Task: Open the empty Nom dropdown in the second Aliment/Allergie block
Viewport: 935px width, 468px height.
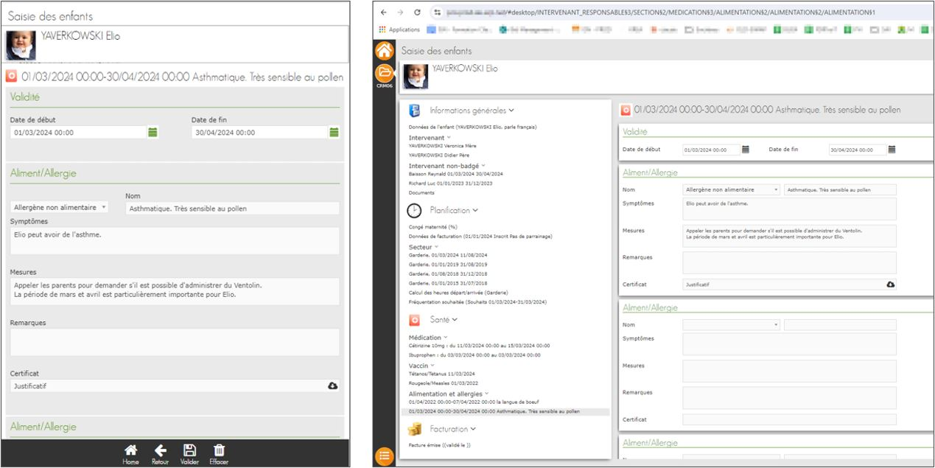Action: click(x=731, y=325)
